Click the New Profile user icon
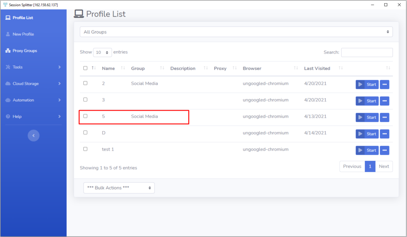 click(x=8, y=34)
